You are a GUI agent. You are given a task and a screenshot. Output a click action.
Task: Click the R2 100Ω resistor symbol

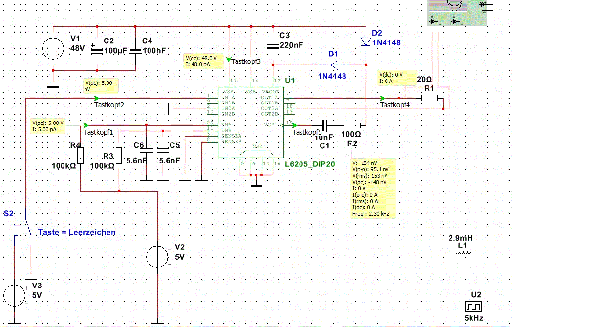click(x=352, y=125)
